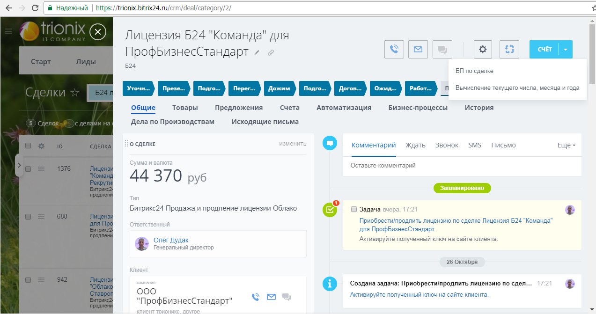Click the phone call button in deal header
Screen dimensions: 596x314
point(394,49)
